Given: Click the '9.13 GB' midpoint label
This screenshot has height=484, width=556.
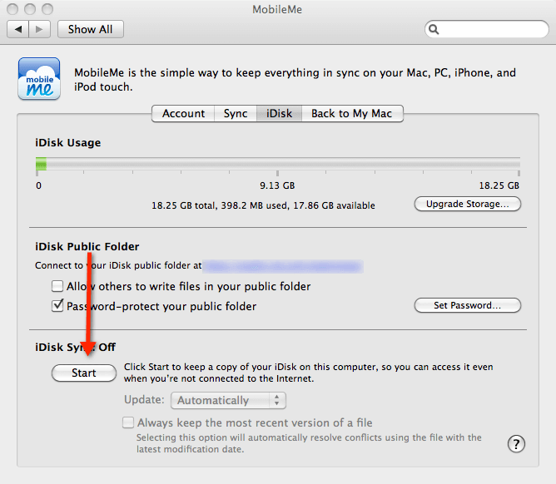Looking at the screenshot, I should pos(277,185).
